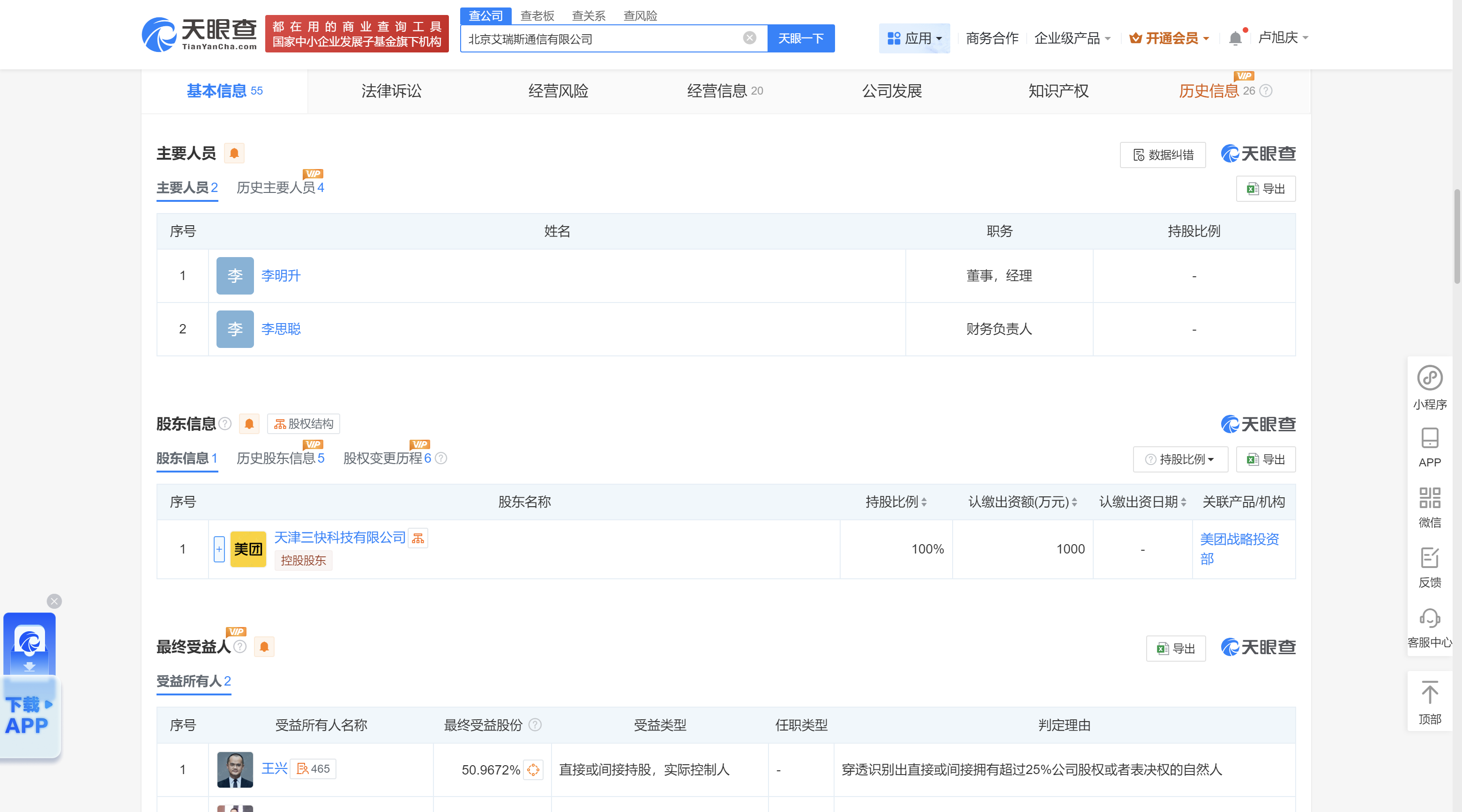
Task: Toggle the monitoring bell next to 主要人员
Action: [234, 153]
